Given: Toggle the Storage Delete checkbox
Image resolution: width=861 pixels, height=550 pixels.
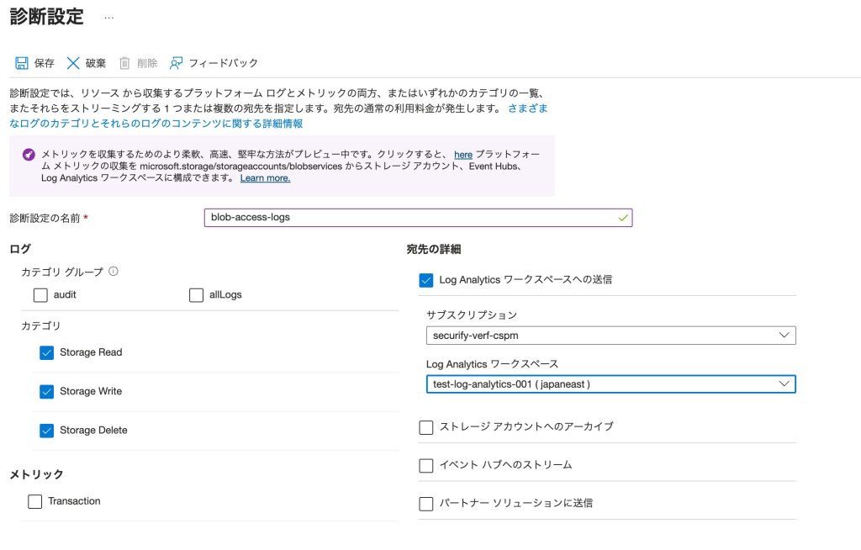Looking at the screenshot, I should (x=46, y=431).
